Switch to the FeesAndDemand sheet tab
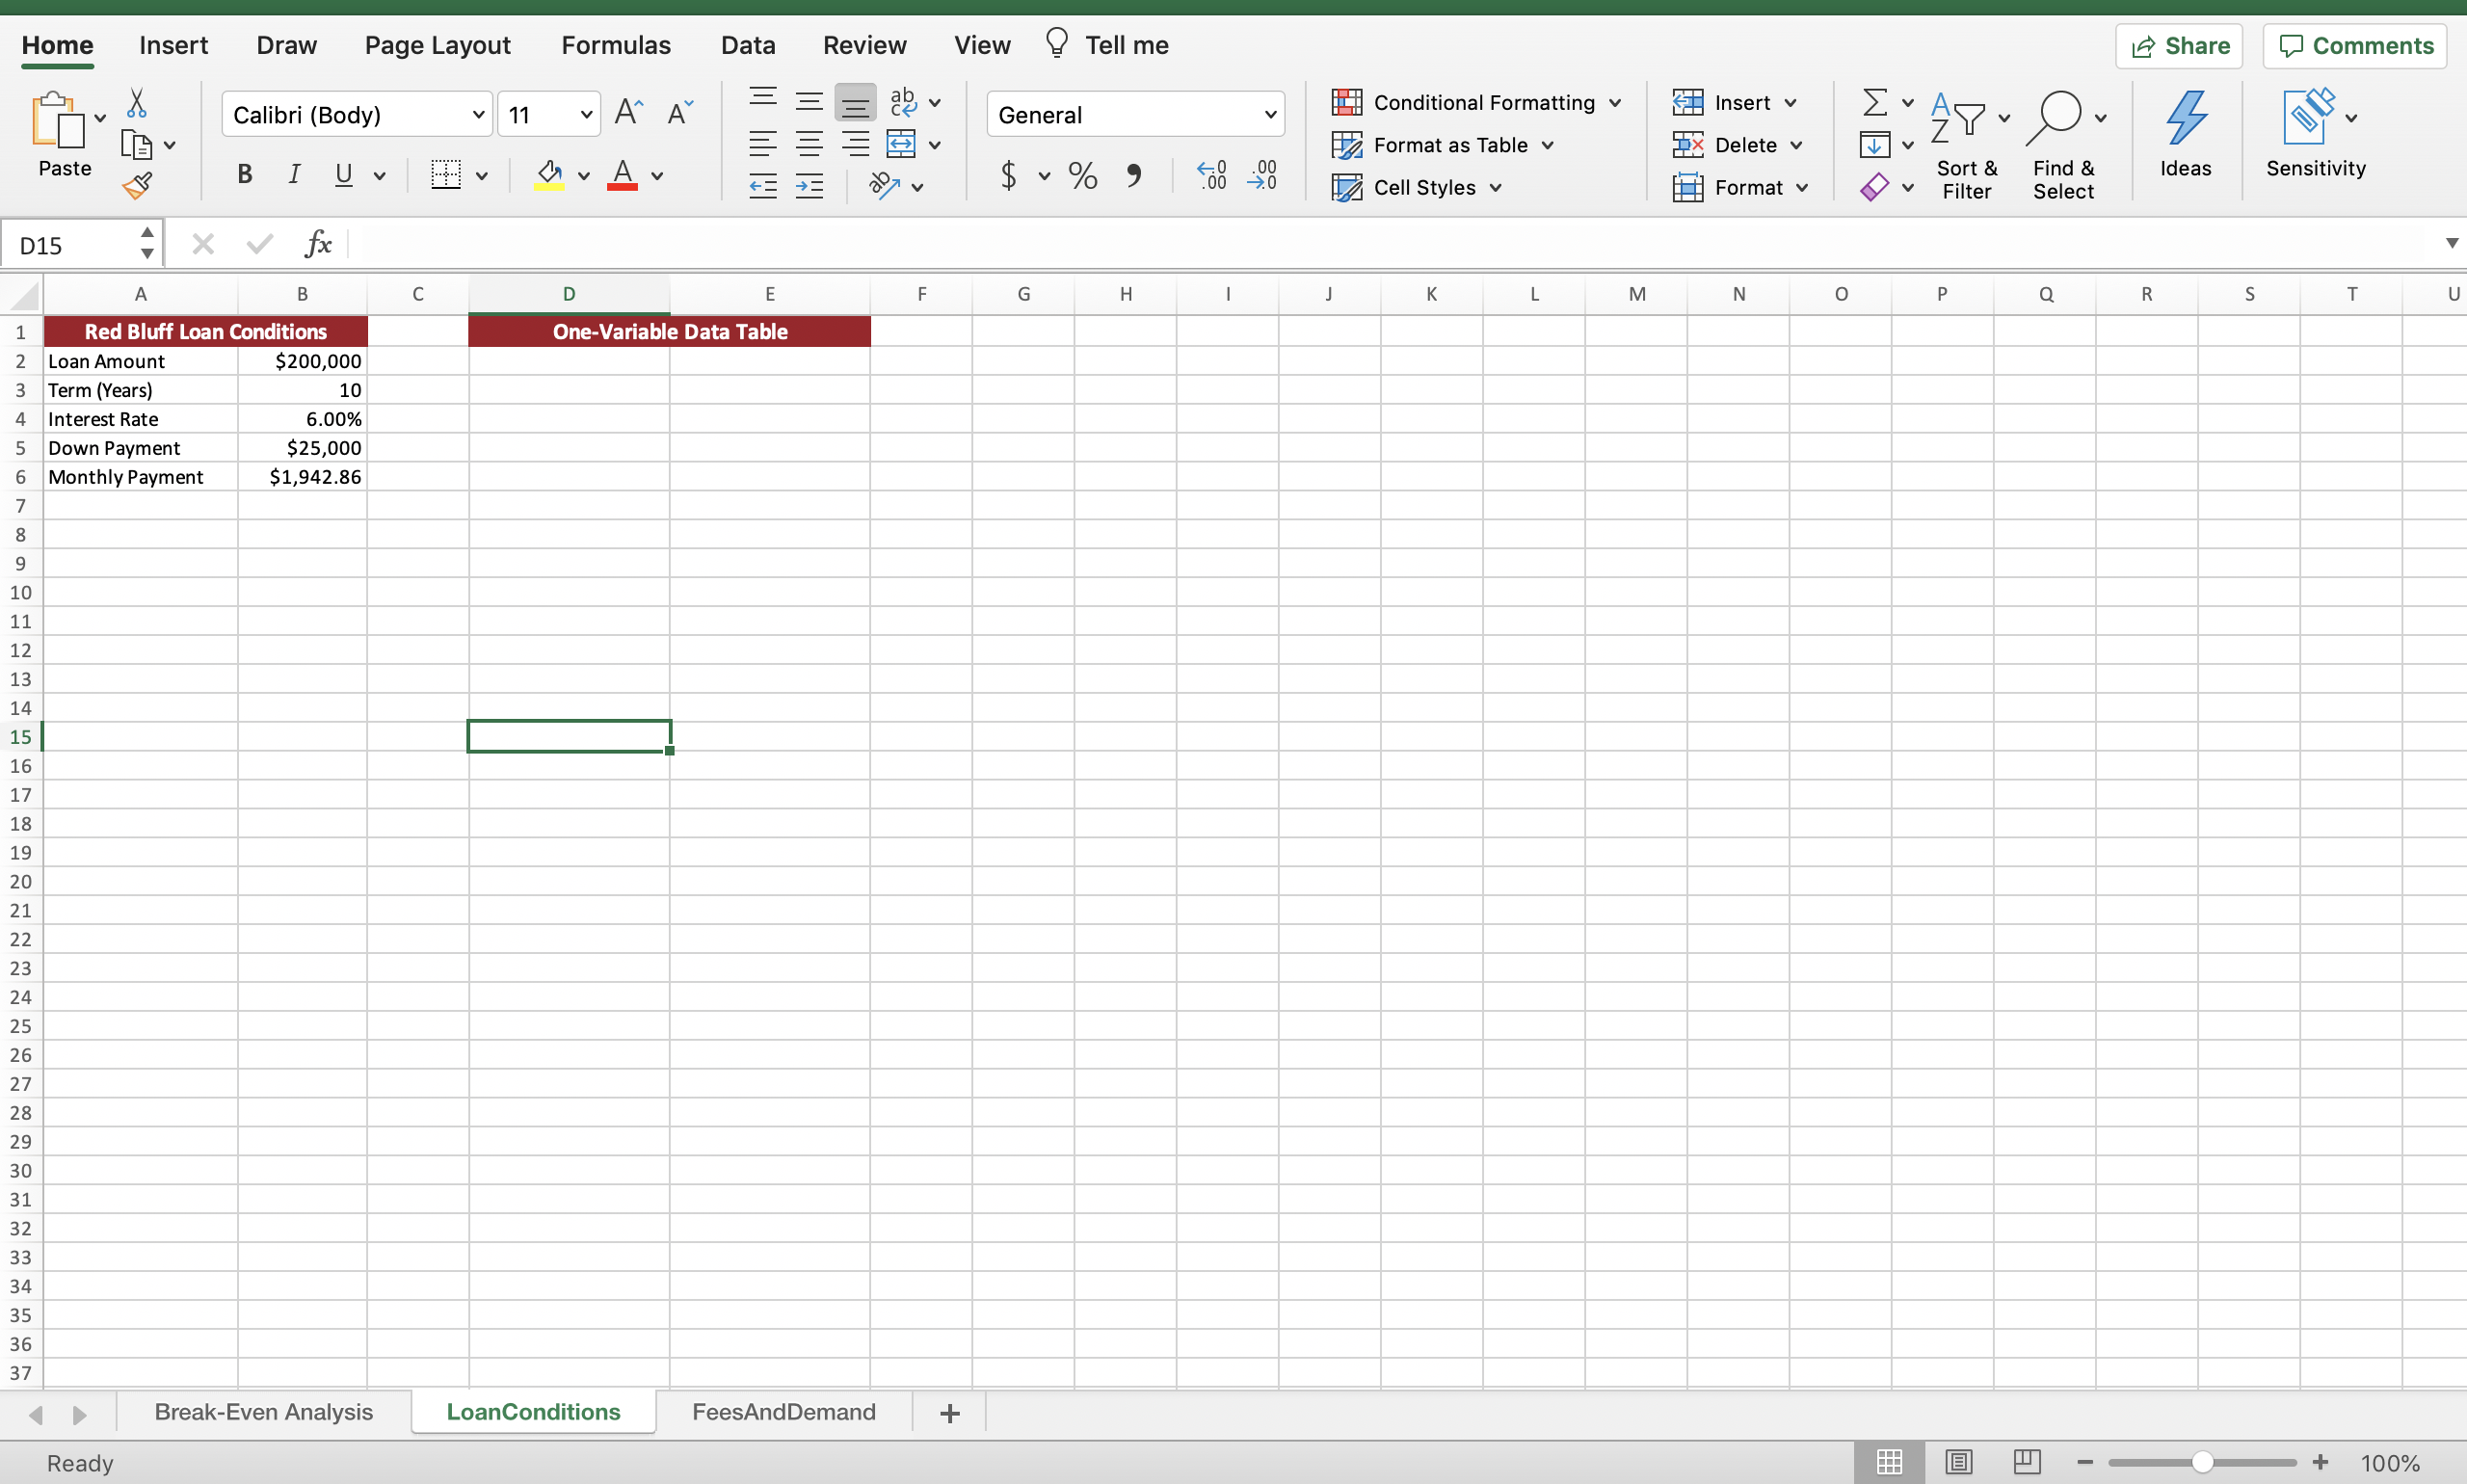 coord(783,1412)
